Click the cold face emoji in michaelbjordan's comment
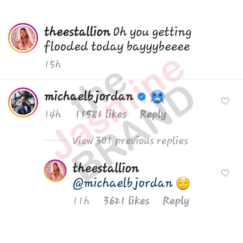This screenshot has width=243, height=243. (x=157, y=97)
